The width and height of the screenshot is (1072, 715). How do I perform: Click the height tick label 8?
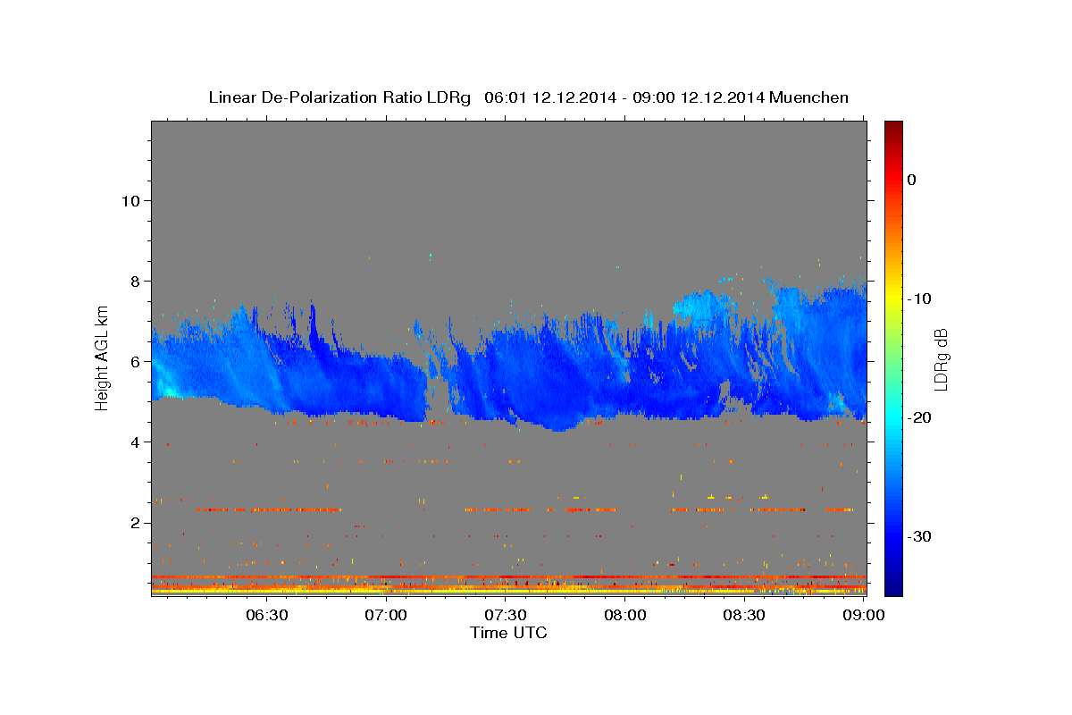pyautogui.click(x=137, y=281)
